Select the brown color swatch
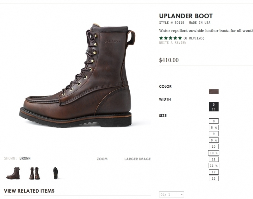The height and width of the screenshot is (199, 253). (214, 92)
